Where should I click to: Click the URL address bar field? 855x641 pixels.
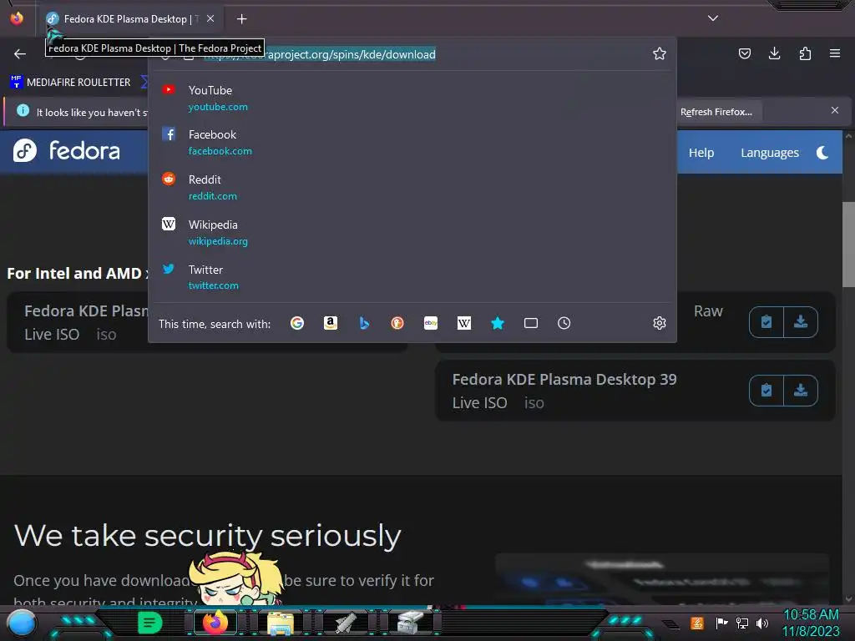point(414,54)
